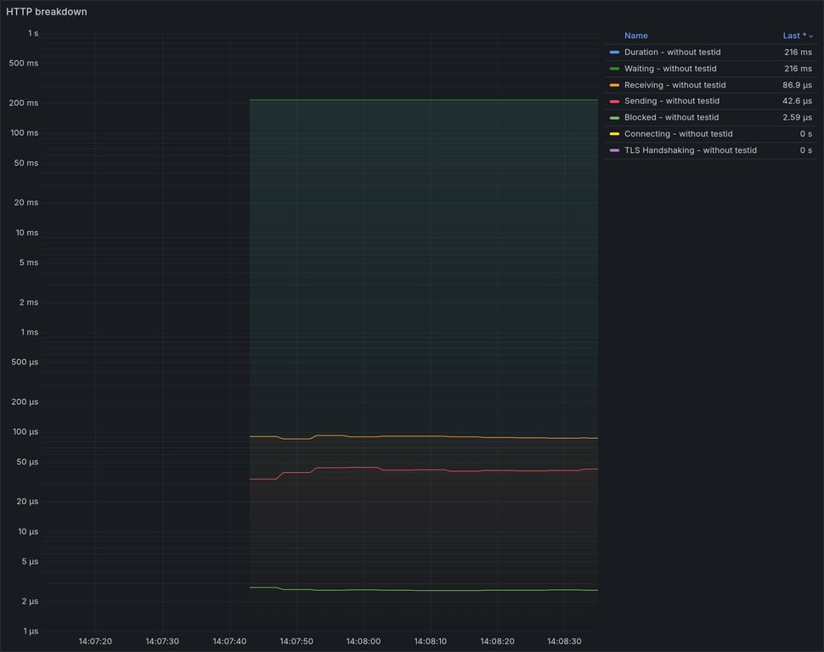Select Connecting - without testid legend entry
Viewport: 824px width, 652px height.
coord(678,133)
